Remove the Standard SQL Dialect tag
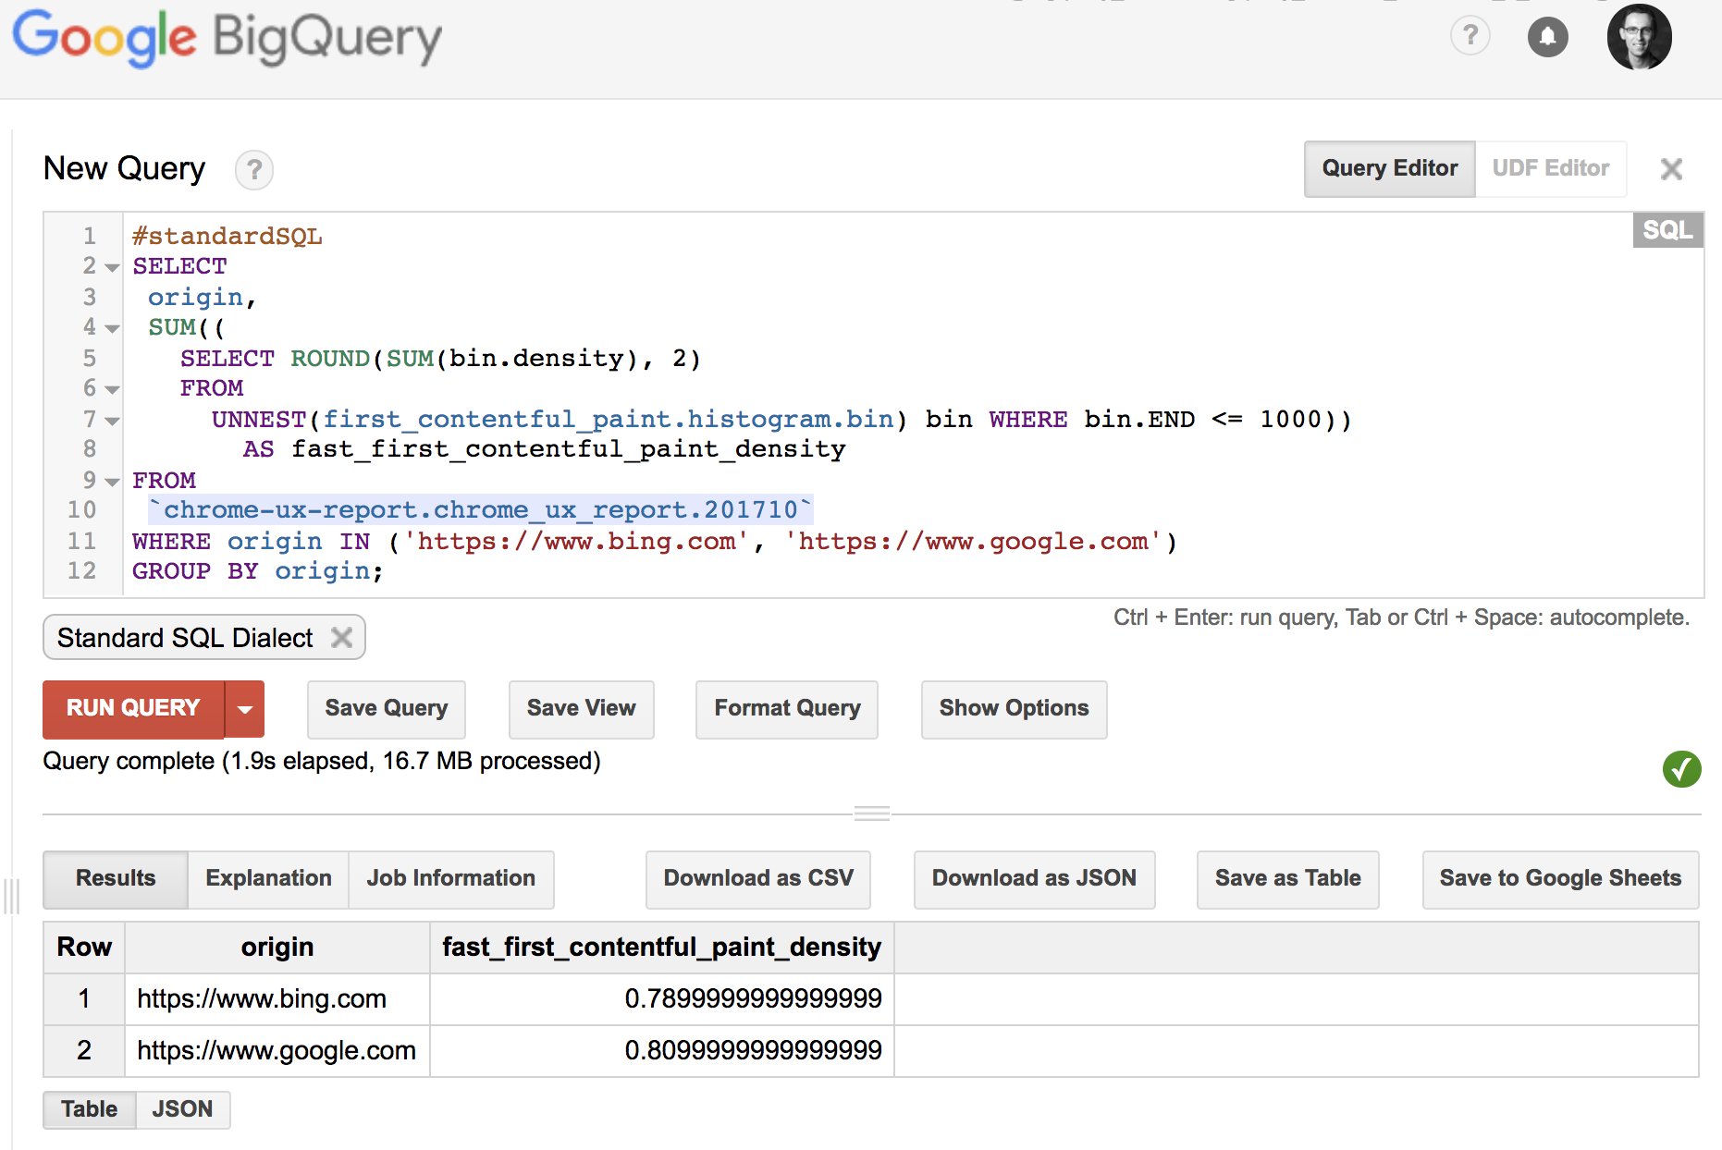This screenshot has width=1722, height=1150. click(342, 638)
